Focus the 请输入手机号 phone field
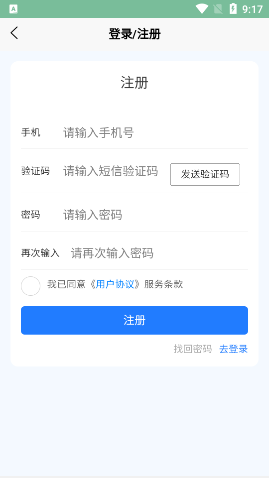 155,133
